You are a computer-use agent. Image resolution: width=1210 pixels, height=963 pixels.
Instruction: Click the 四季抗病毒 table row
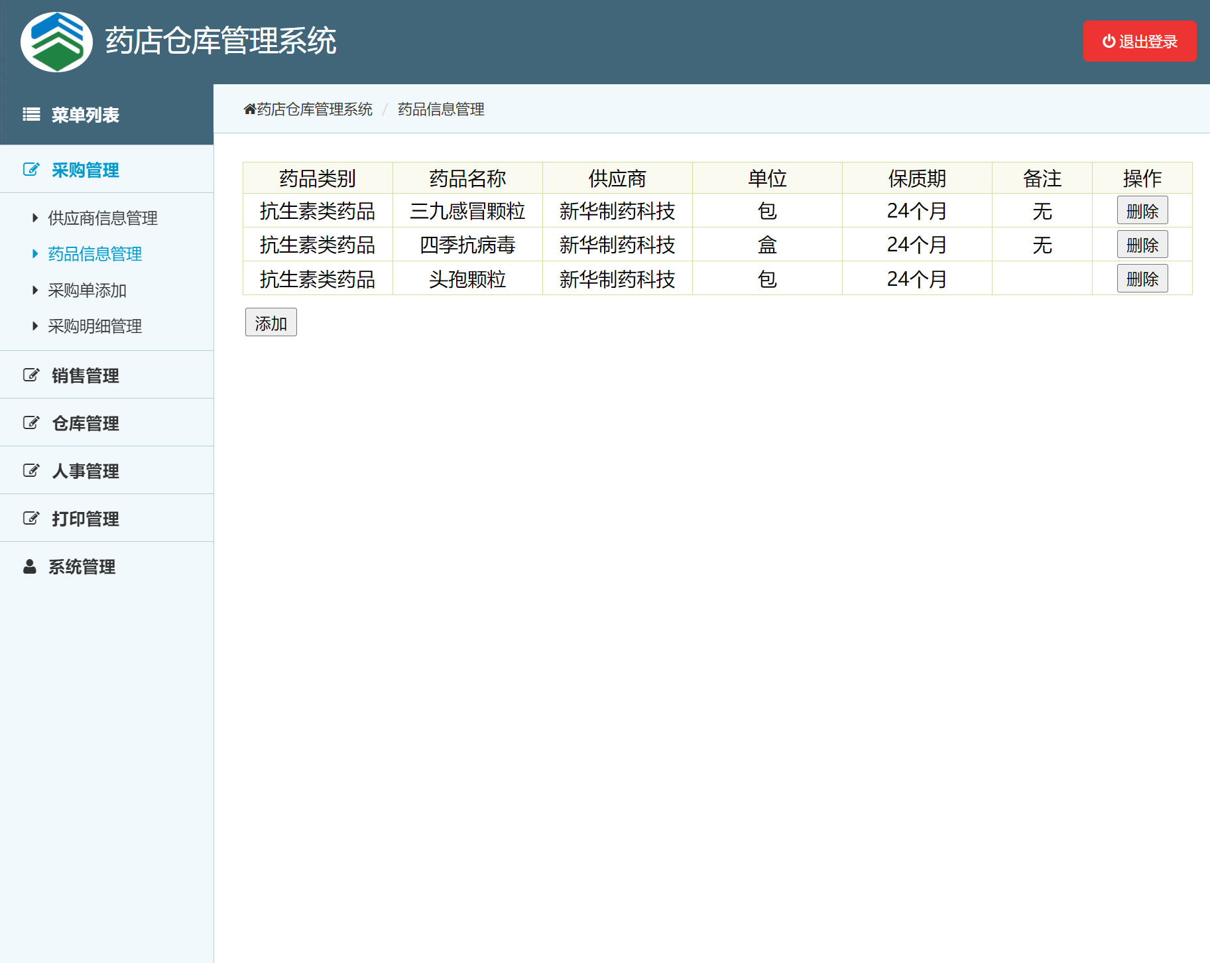coord(467,244)
